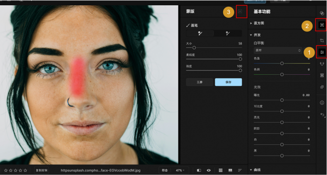Set five-star rating
Image resolution: width=327 pixels, height=175 pixels.
25,170
